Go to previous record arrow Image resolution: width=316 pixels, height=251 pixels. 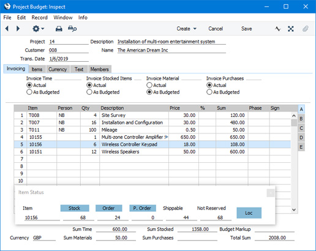[x=7, y=29]
